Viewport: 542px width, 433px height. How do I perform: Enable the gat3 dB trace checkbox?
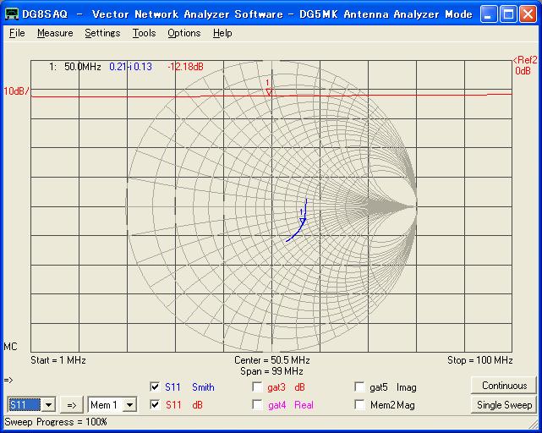point(257,386)
